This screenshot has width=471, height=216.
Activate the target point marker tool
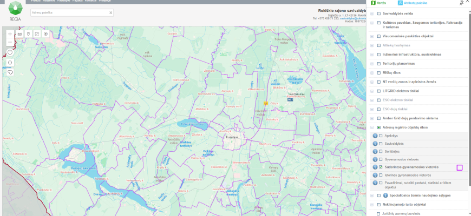point(45,34)
